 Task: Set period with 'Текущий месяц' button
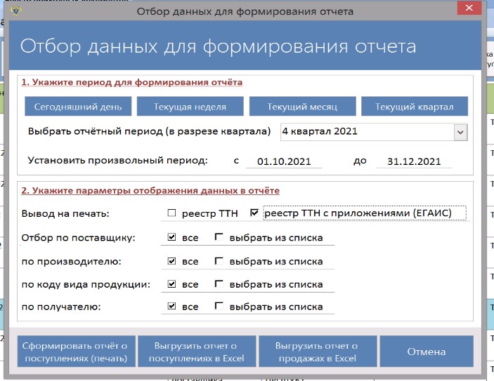click(x=302, y=107)
